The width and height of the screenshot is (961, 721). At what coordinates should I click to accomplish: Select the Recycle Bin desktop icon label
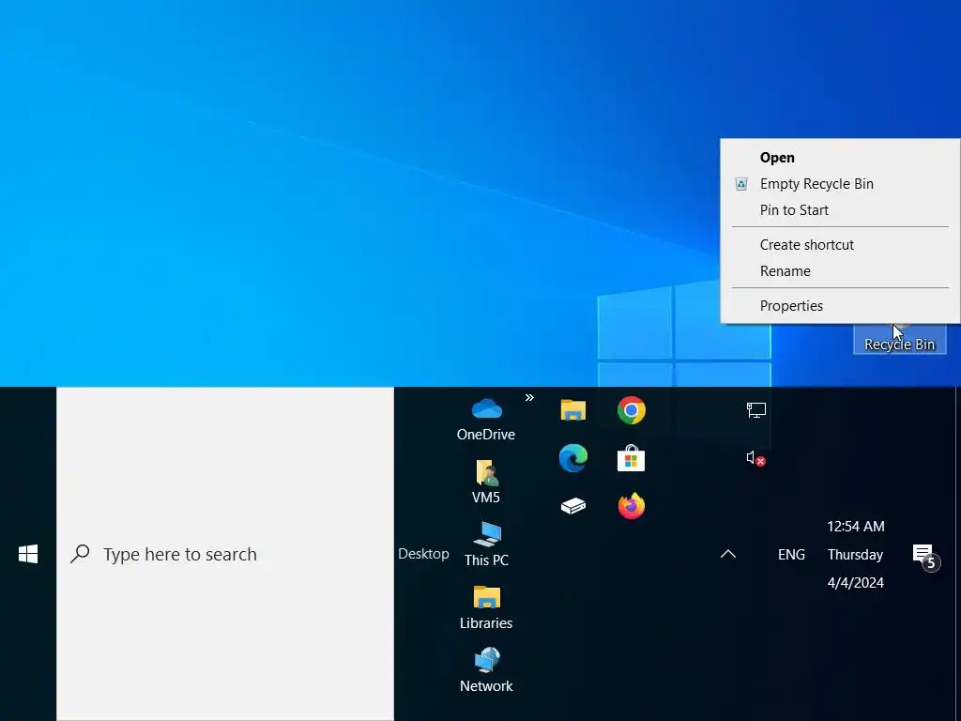pyautogui.click(x=900, y=345)
